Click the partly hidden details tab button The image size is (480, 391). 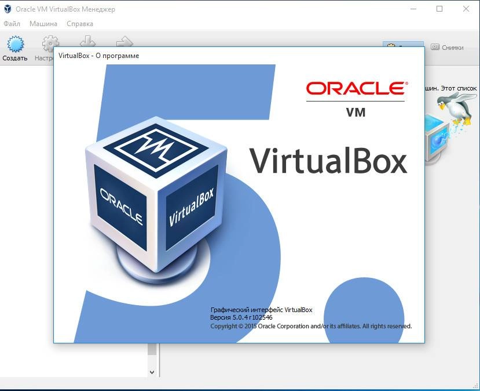(403, 44)
